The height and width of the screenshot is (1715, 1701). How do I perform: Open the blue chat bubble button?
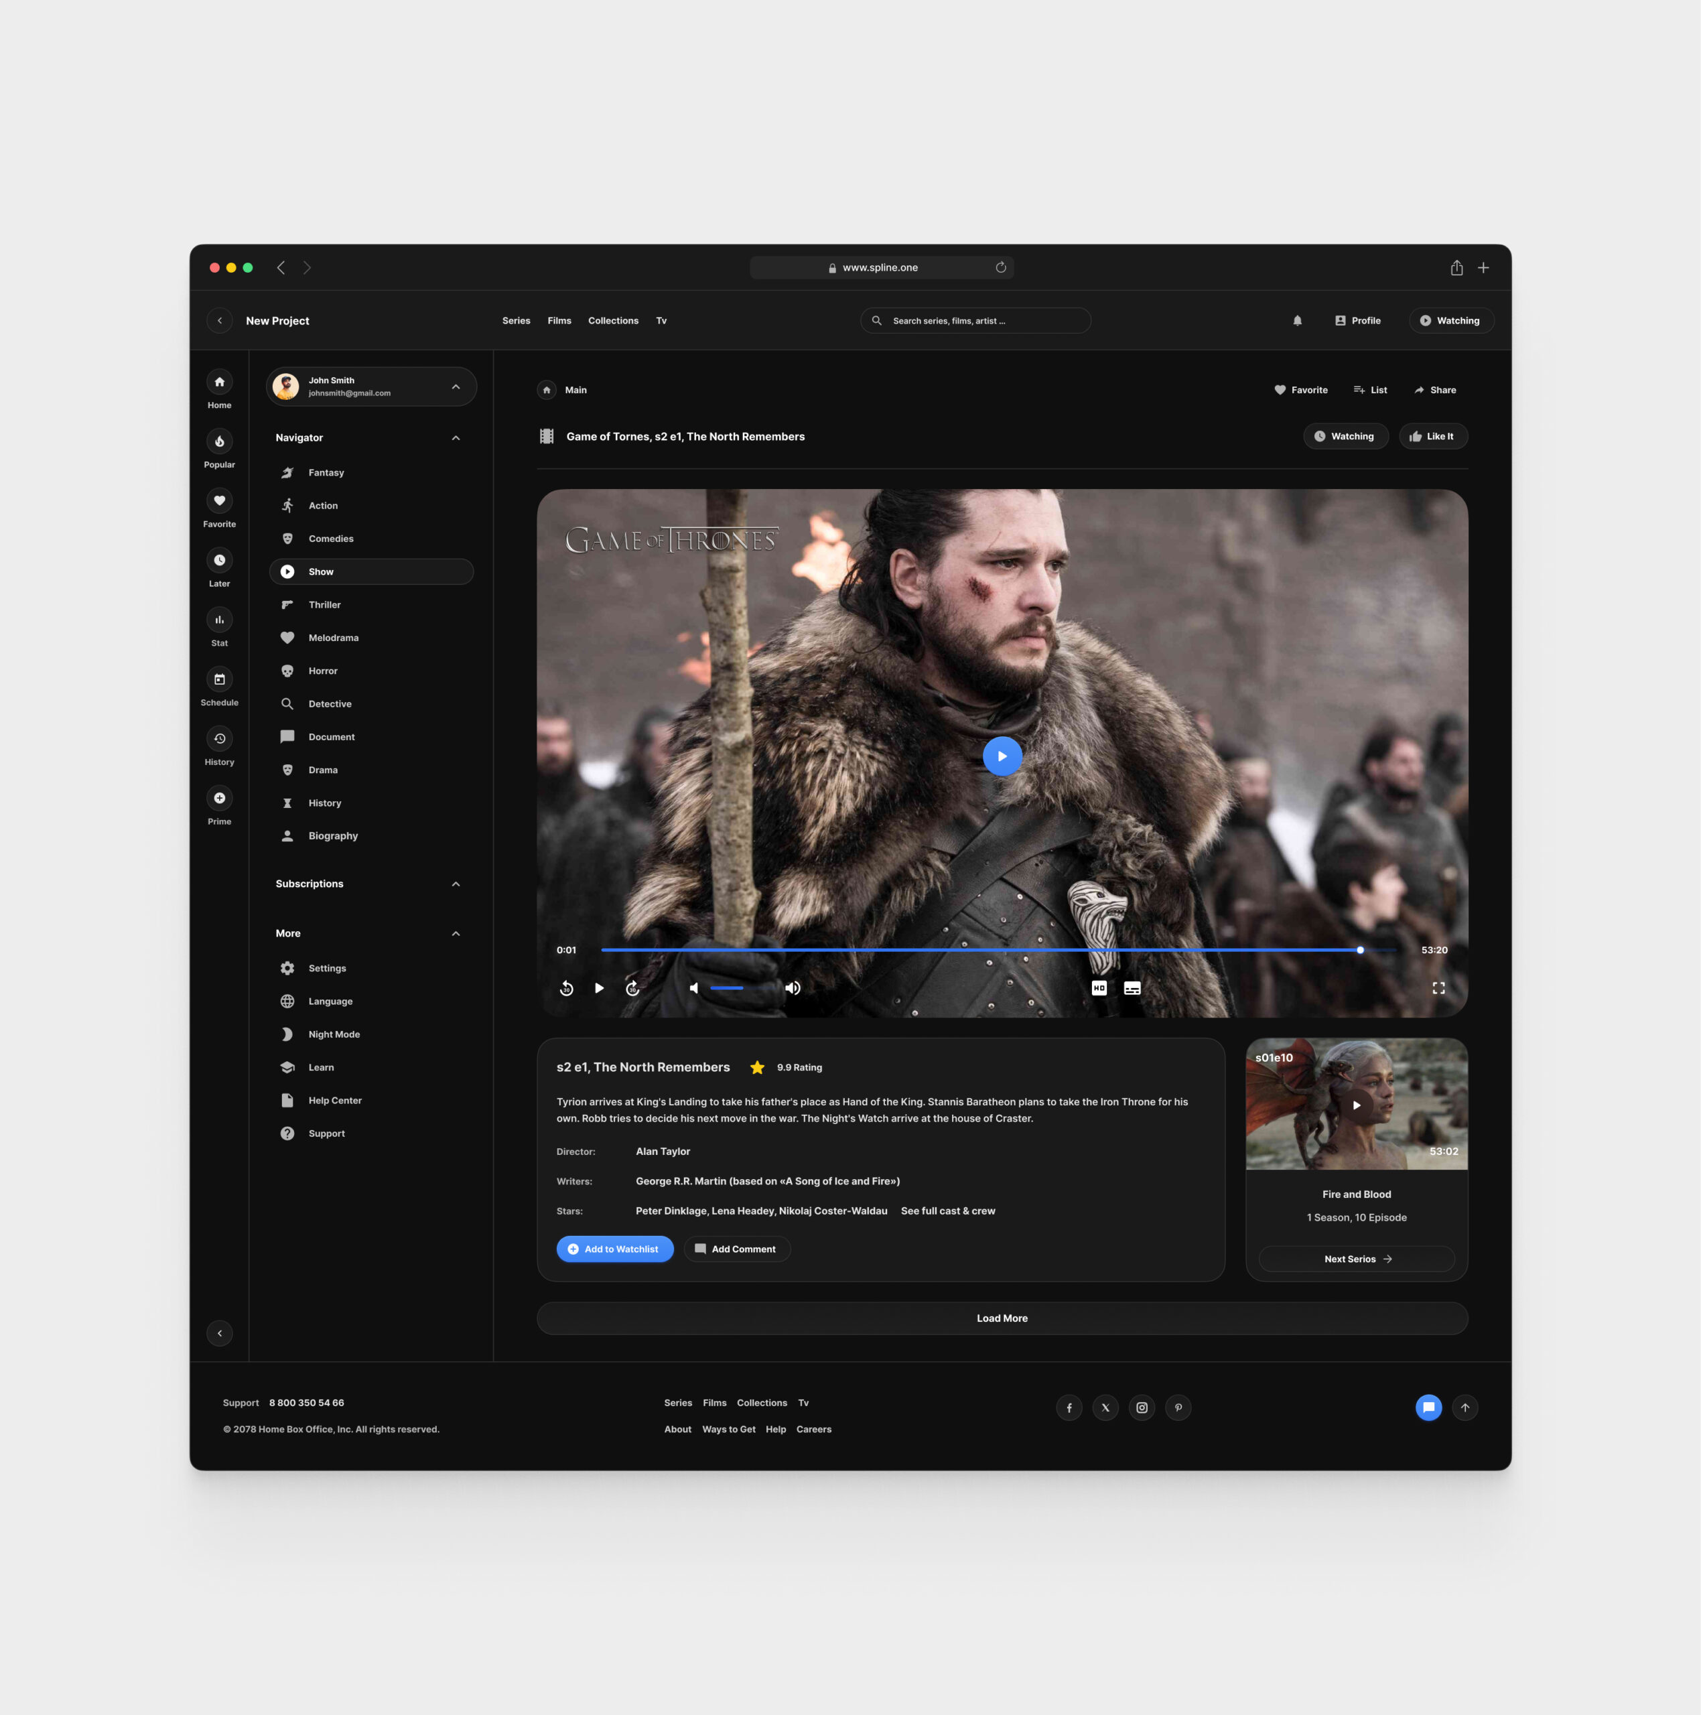point(1428,1407)
